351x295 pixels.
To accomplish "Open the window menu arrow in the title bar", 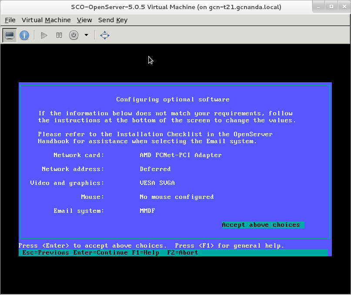I will [x=318, y=7].
